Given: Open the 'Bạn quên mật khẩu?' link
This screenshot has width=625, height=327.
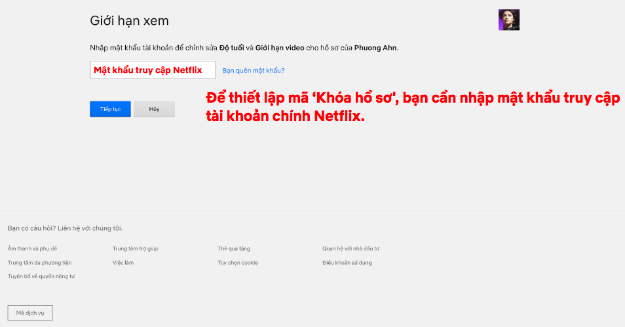Looking at the screenshot, I should click(x=254, y=71).
